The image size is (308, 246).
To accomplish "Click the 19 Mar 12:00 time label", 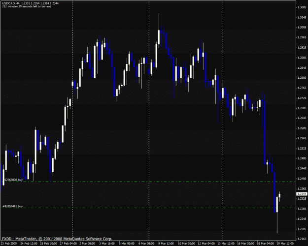I will pyautogui.click(x=285, y=244).
